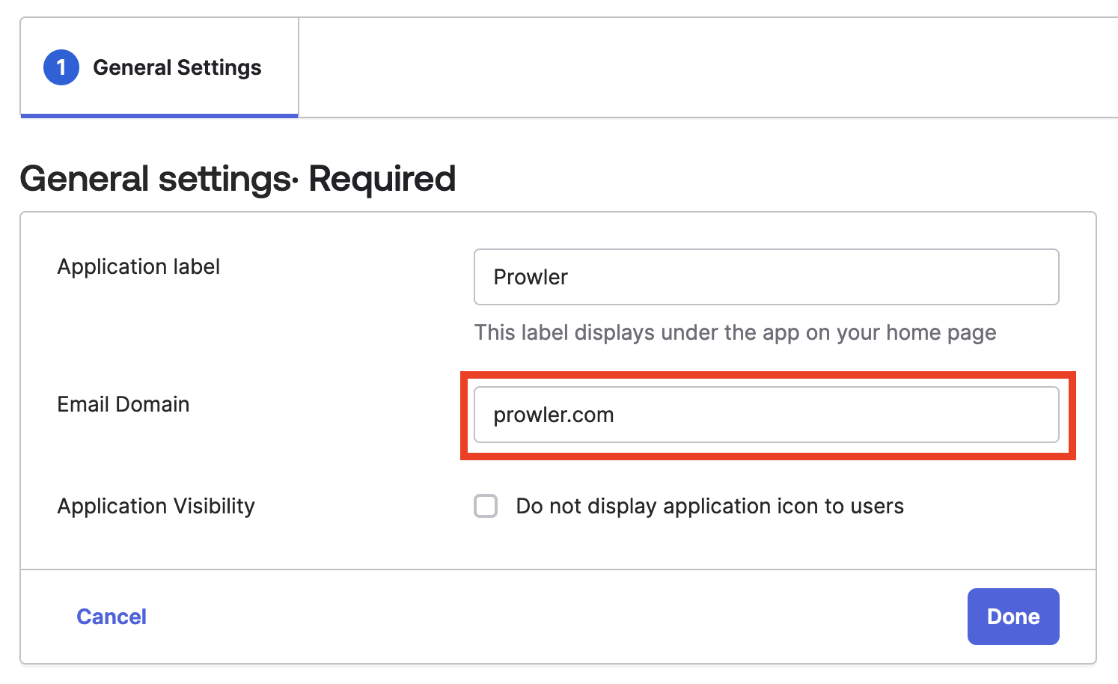1118x684 pixels.
Task: Click the "Email Domain" field label
Action: [x=123, y=404]
